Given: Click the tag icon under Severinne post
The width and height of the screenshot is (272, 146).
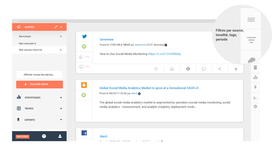Looking at the screenshot, I should [156, 69].
